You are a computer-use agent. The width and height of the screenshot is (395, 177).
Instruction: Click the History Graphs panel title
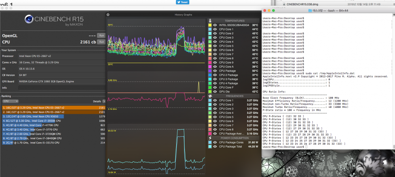tap(183, 15)
